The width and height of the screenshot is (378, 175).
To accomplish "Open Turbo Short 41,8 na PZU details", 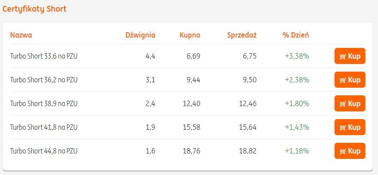I will tap(44, 128).
